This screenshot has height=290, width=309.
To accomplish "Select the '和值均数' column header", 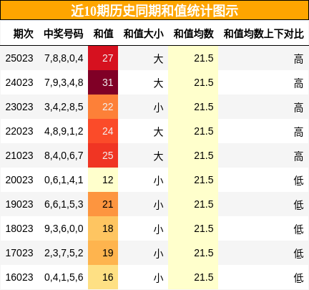I will (193, 34).
